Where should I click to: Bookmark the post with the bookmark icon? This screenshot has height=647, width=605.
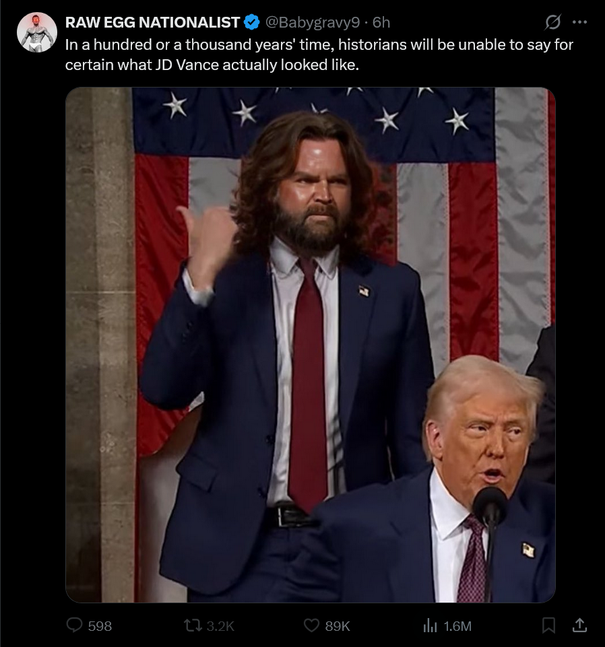click(x=548, y=625)
